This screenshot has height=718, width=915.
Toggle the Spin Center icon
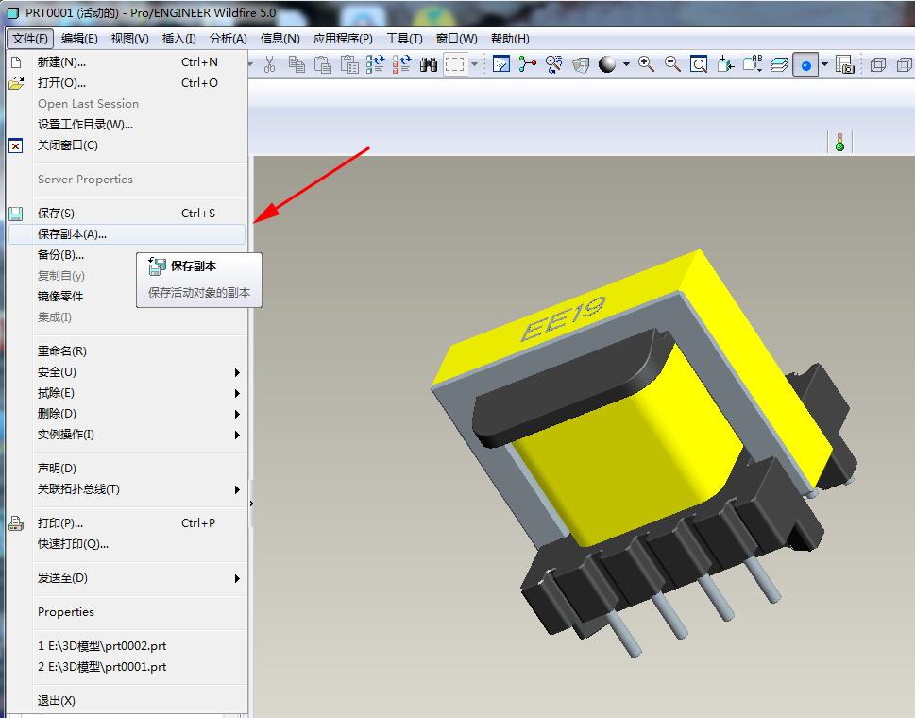(x=528, y=64)
